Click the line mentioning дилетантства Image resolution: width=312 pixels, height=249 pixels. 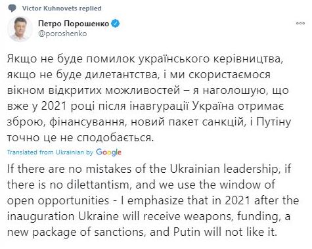[139, 75]
